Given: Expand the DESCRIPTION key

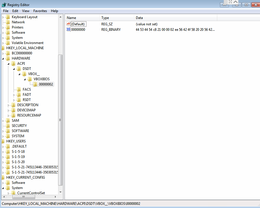Looking at the screenshot, I should click(x=9, y=105).
